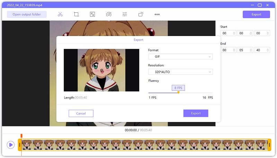Click the Start minutes field

pyautogui.click(x=245, y=33)
